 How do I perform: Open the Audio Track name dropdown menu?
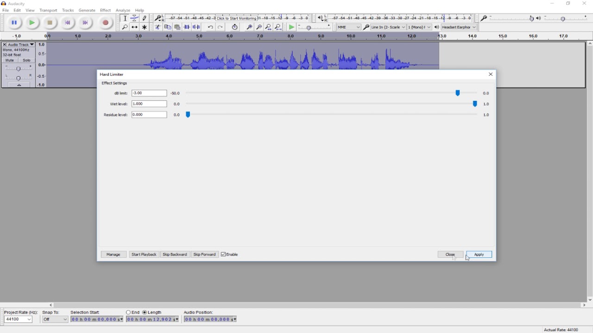point(21,45)
